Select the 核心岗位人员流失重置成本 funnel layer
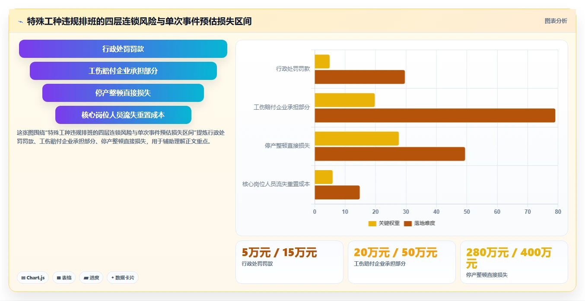The image size is (585, 301). (123, 115)
